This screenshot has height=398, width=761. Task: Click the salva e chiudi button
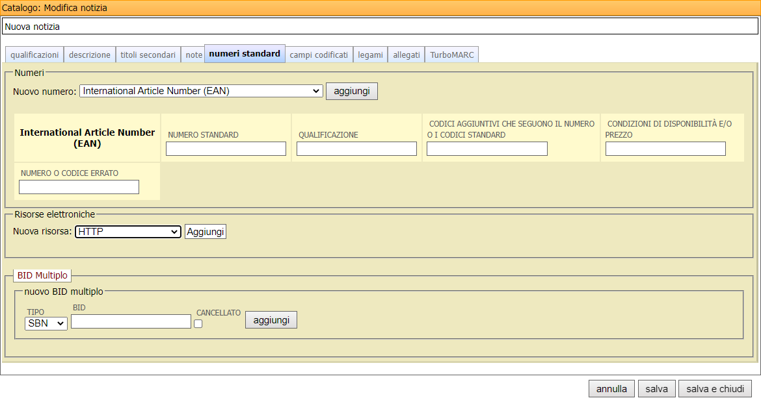715,389
